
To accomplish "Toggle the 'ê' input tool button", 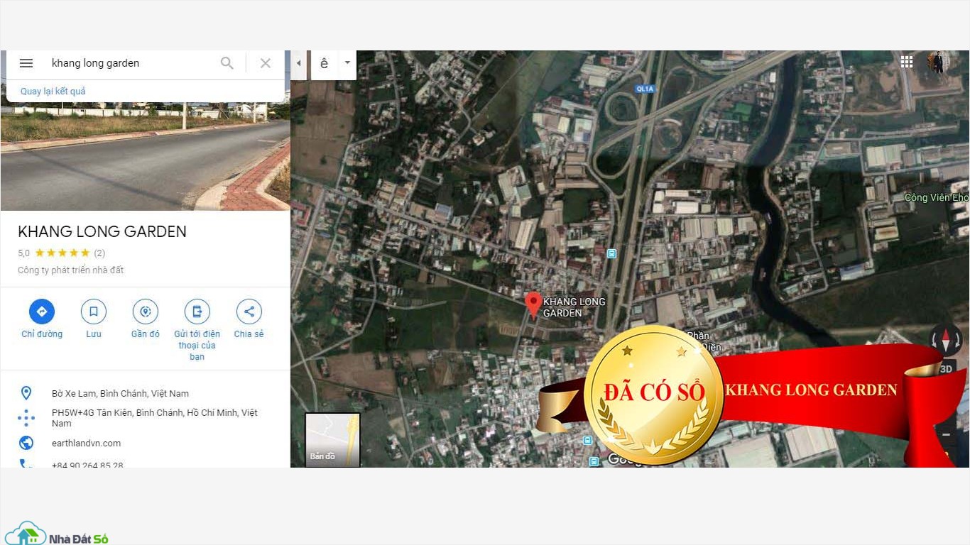I will (325, 63).
